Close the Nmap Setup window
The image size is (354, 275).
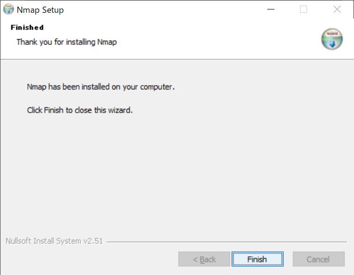[x=337, y=9]
